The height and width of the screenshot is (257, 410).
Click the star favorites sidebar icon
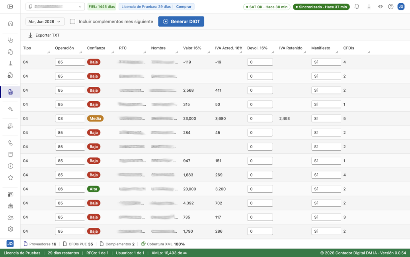(x=10, y=178)
